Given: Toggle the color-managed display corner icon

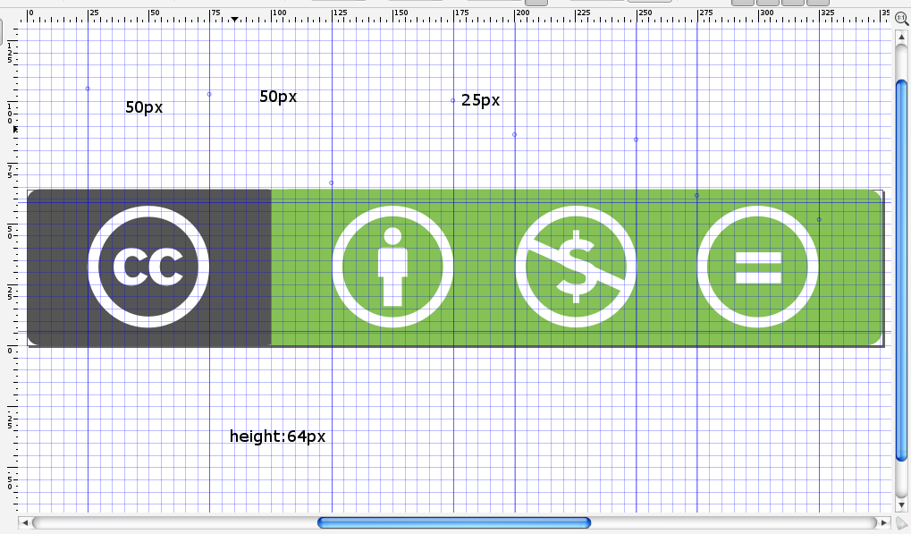Looking at the screenshot, I should [x=902, y=523].
